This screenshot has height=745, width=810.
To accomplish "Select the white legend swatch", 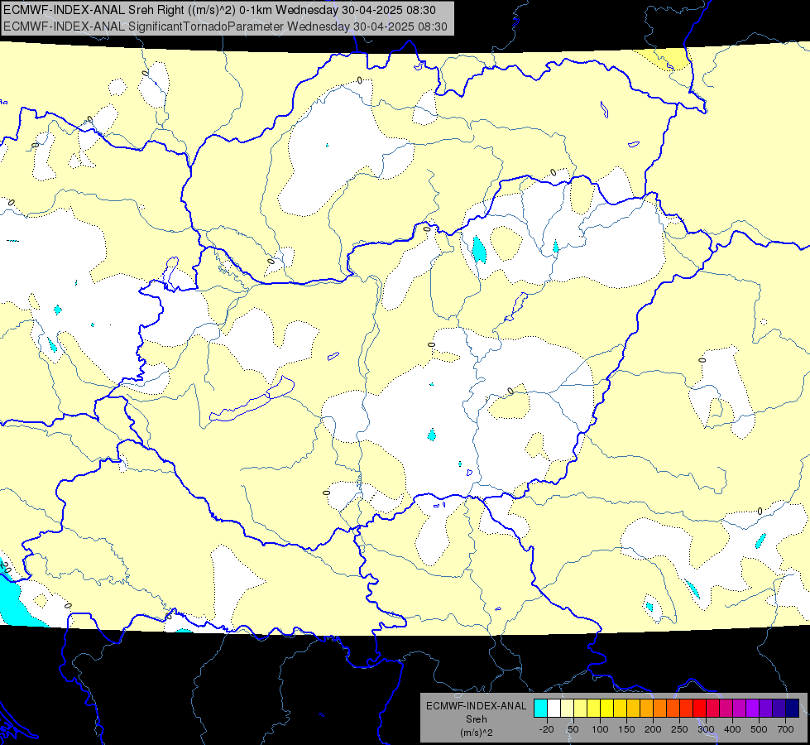I will 554,708.
